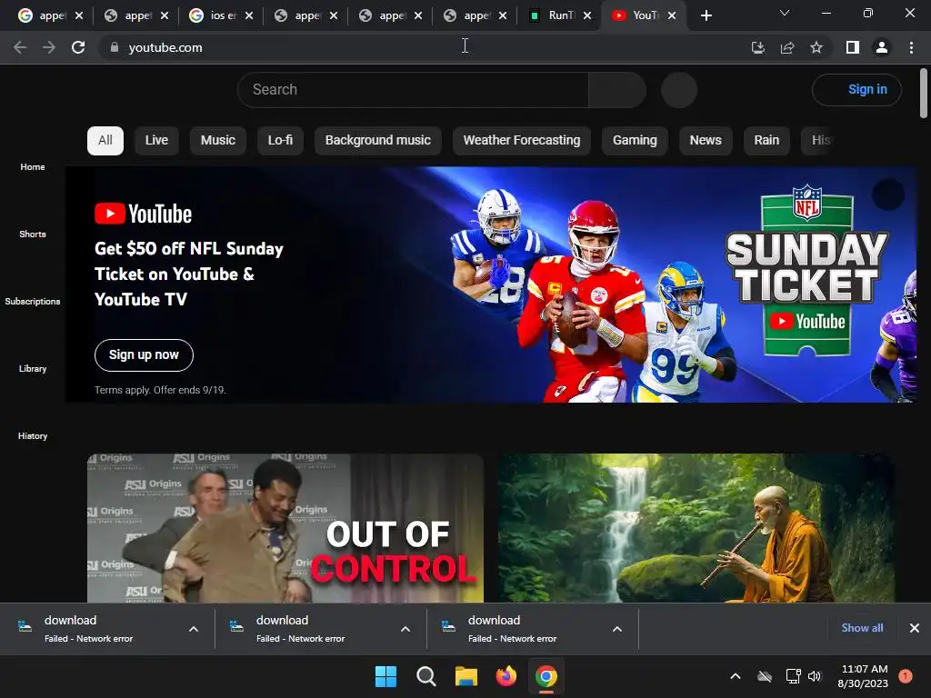Close the 'ios er' tab
This screenshot has width=931, height=698.
coord(249,15)
